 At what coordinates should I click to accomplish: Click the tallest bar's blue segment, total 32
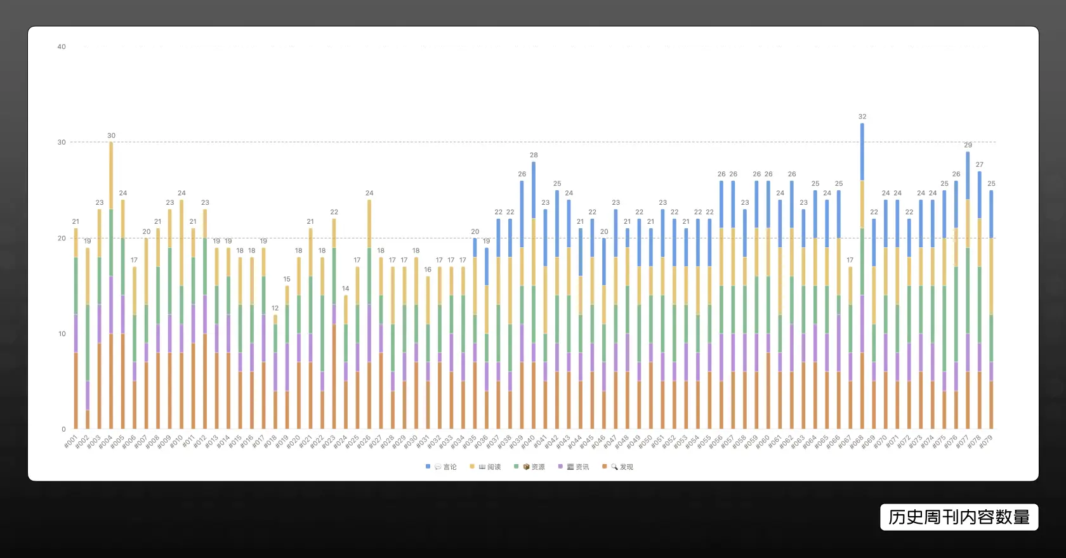point(862,152)
